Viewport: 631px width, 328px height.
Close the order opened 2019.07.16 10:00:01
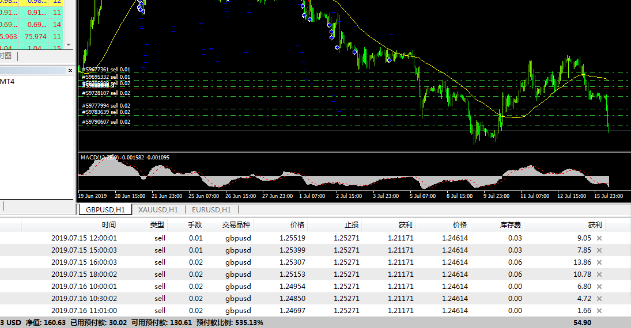click(599, 287)
